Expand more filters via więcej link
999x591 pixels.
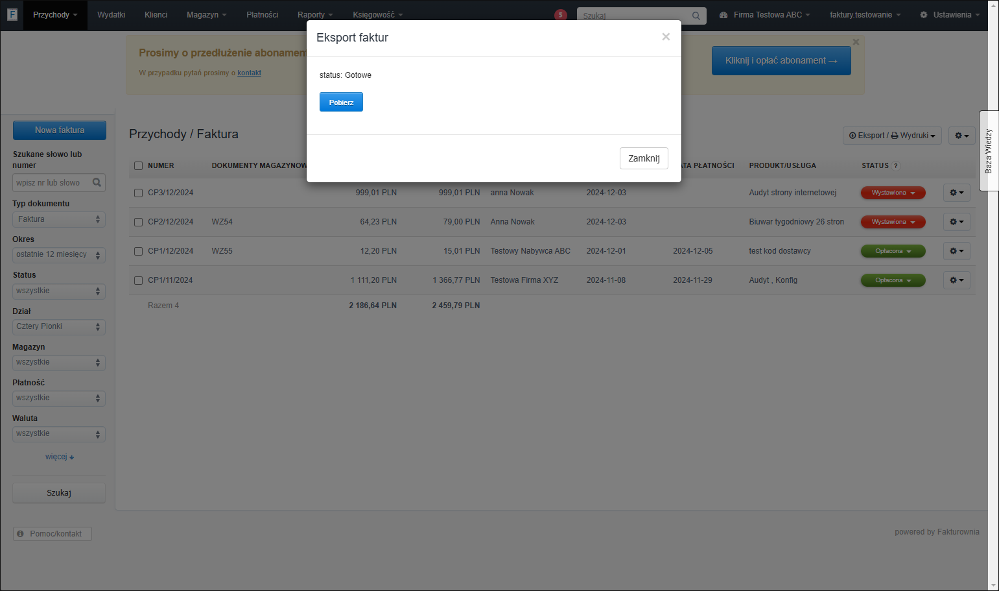point(60,457)
